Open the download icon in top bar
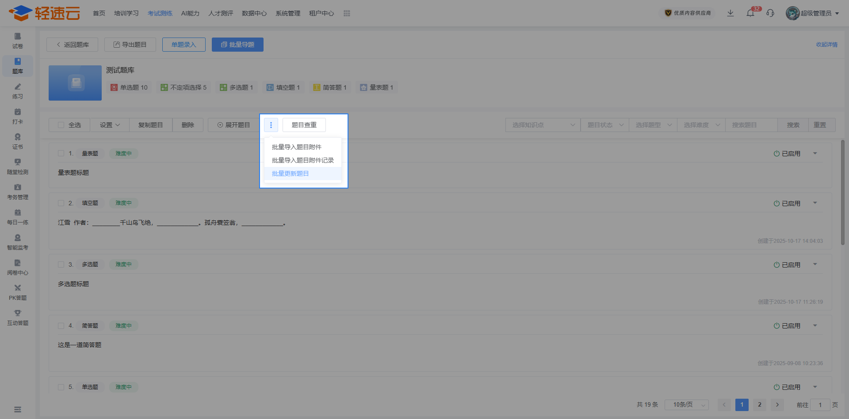 point(730,13)
